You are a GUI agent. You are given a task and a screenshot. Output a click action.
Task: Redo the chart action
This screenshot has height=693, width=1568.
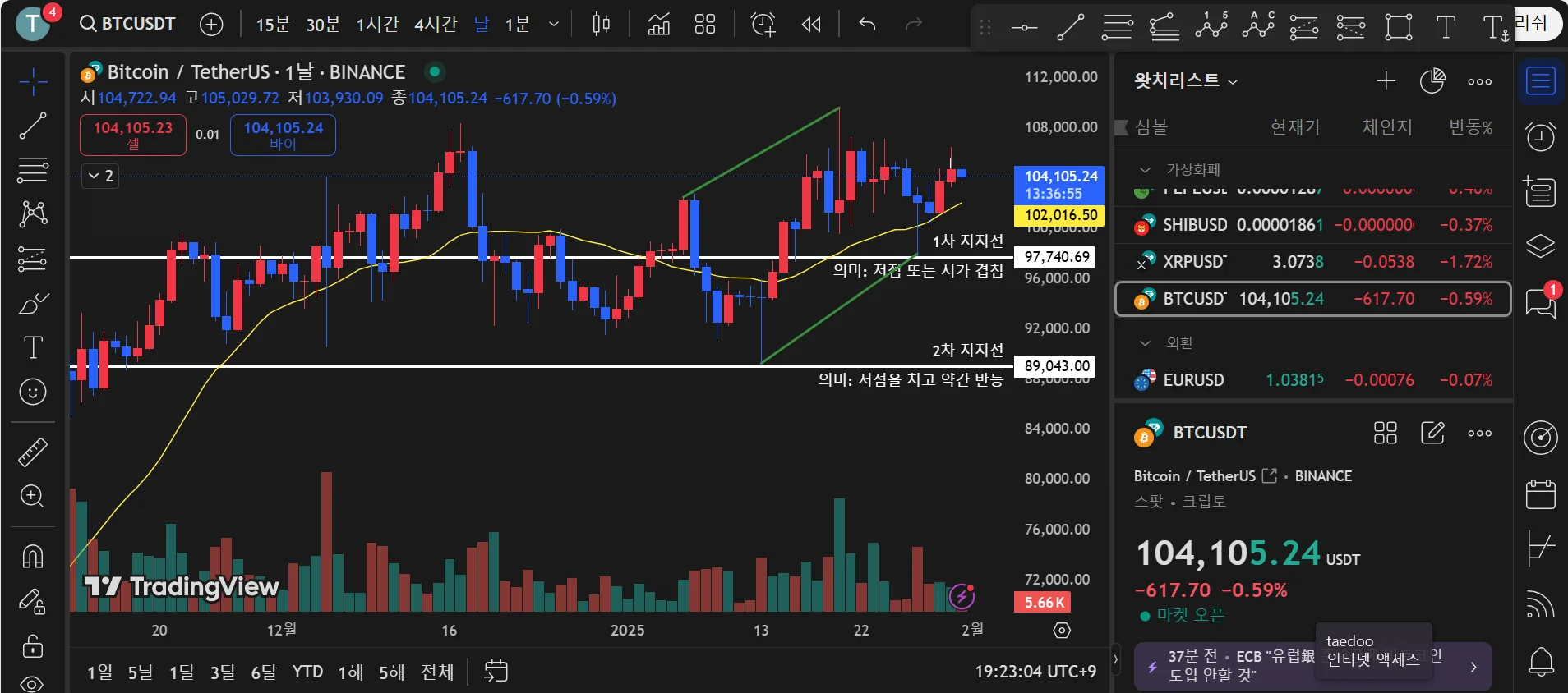pos(914,25)
